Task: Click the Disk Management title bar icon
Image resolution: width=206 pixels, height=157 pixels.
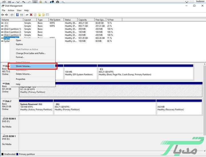Action: tap(3, 6)
